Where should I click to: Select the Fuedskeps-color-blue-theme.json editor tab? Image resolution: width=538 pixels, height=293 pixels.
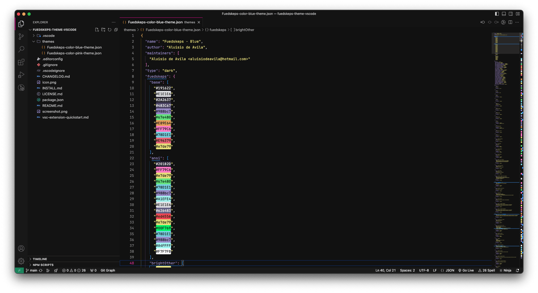161,22
